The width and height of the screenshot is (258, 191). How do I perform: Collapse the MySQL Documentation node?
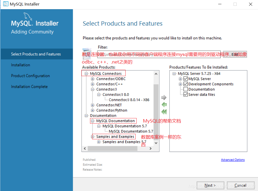[x=92, y=121]
